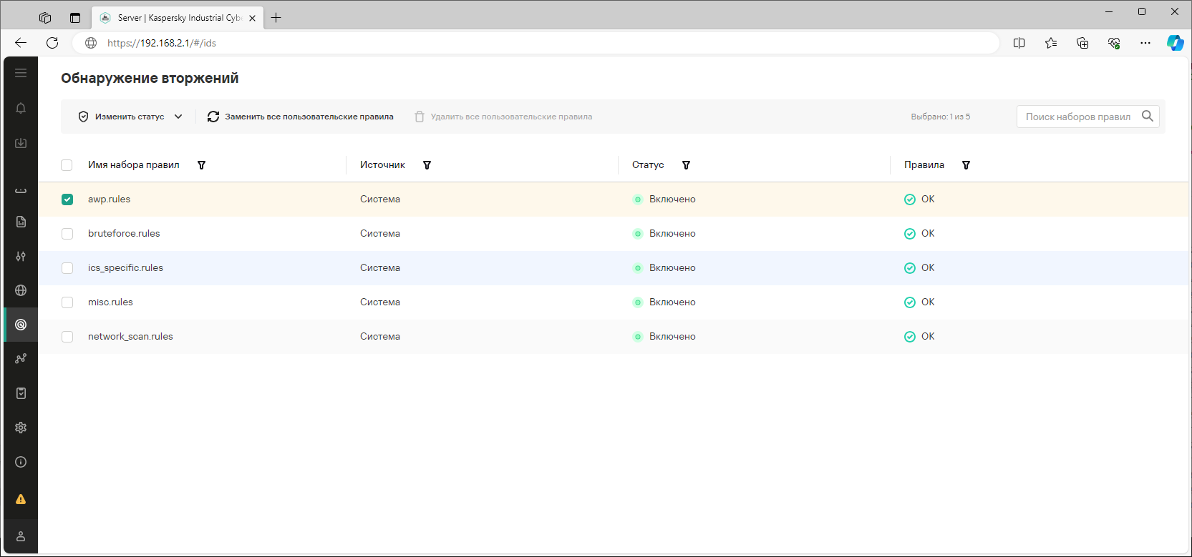Open filter for Правила column
The width and height of the screenshot is (1192, 557).
coord(966,165)
